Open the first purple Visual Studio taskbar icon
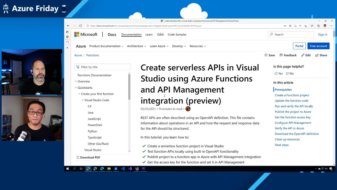337x190 pixels. [x=130, y=169]
